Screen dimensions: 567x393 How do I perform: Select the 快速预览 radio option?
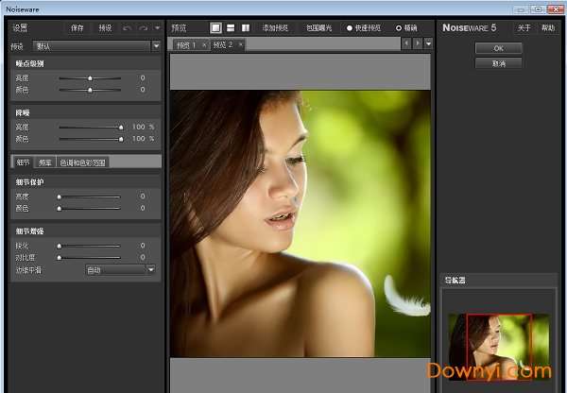[351, 28]
